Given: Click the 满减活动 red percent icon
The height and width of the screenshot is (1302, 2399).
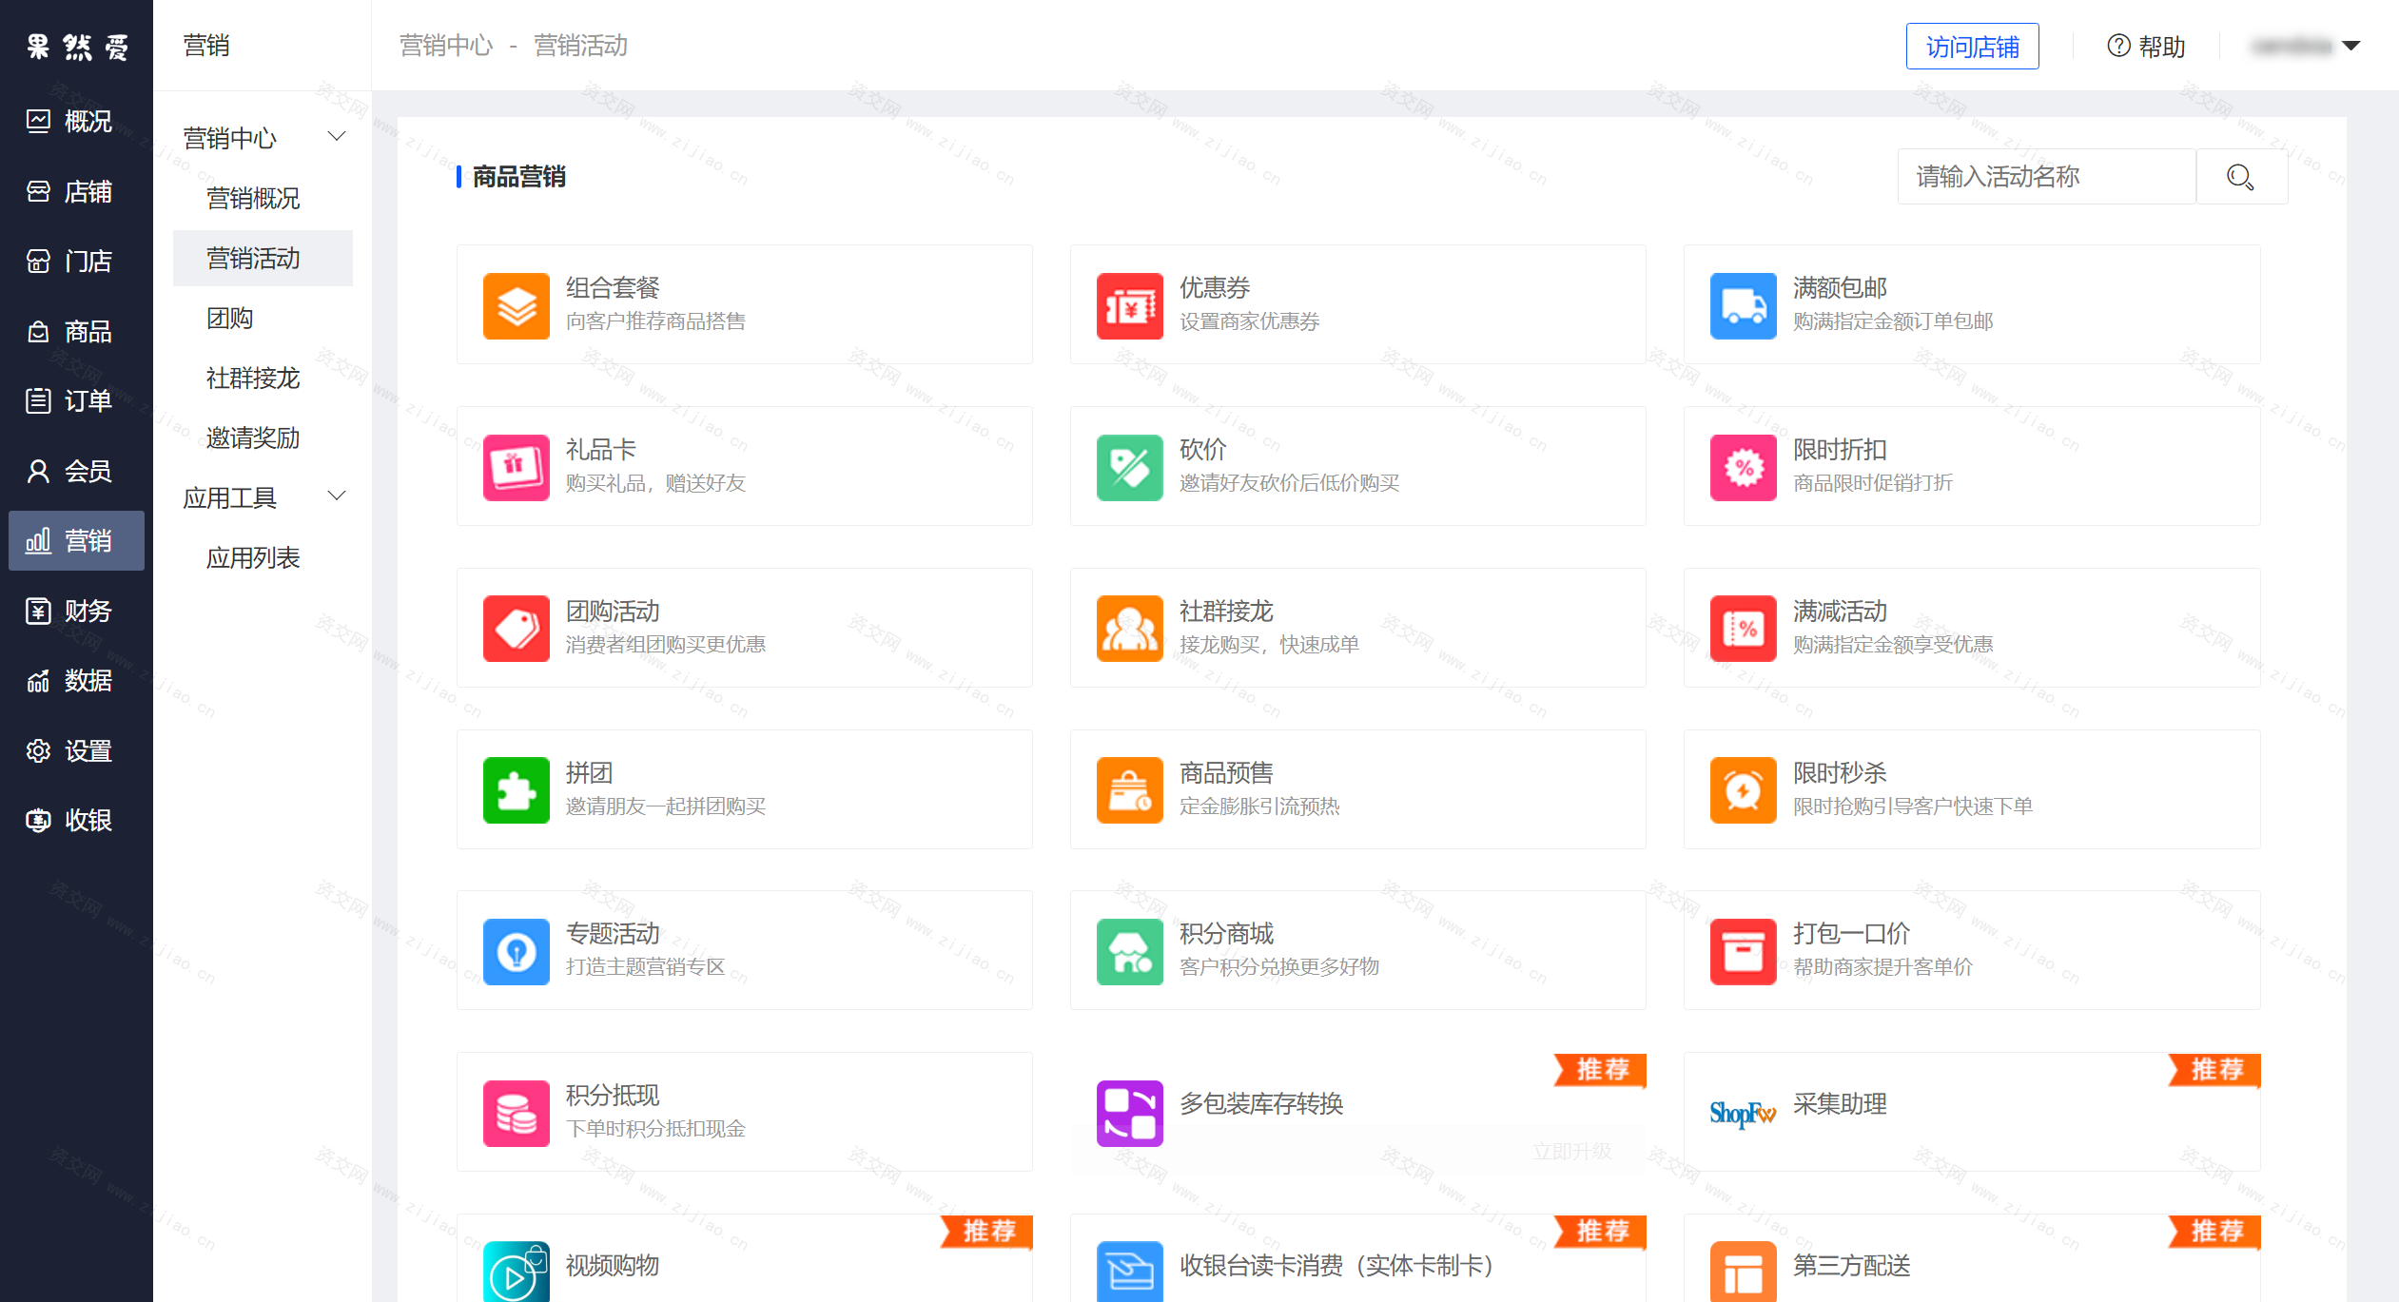Looking at the screenshot, I should [x=1743, y=629].
